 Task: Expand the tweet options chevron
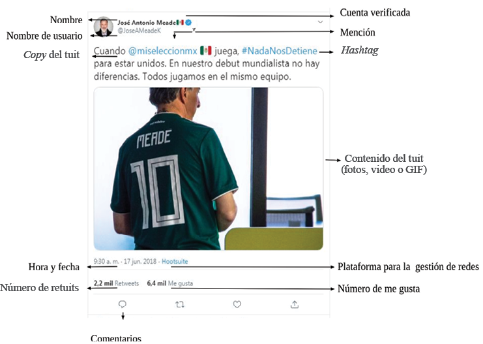pyautogui.click(x=320, y=22)
